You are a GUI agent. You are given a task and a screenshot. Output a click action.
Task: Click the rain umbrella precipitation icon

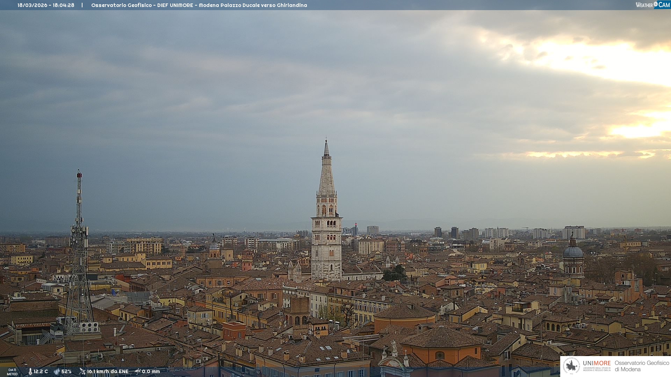click(x=138, y=371)
